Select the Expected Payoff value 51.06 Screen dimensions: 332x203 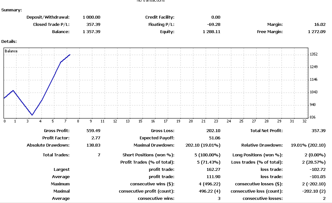point(214,138)
